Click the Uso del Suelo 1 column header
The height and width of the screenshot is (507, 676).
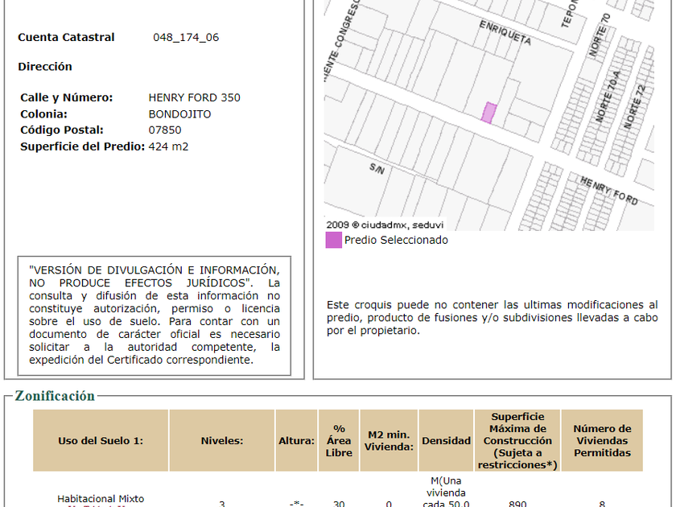101,441
